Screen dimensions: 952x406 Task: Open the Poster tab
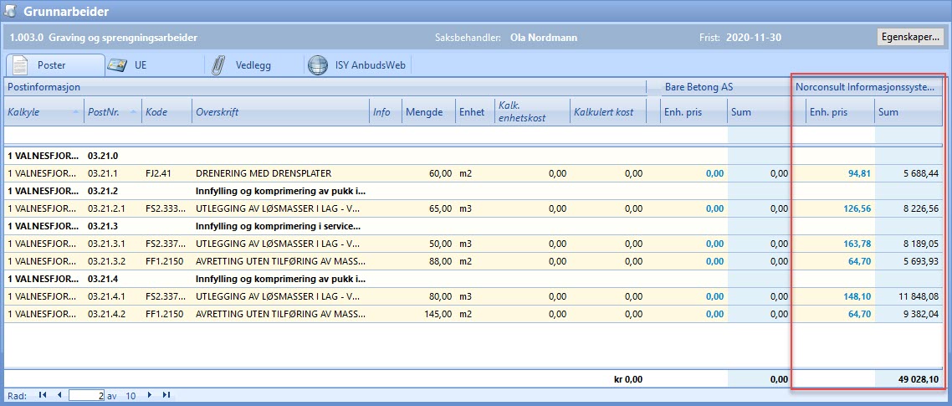54,65
